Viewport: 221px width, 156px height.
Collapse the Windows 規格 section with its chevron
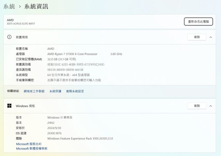tap(211, 106)
